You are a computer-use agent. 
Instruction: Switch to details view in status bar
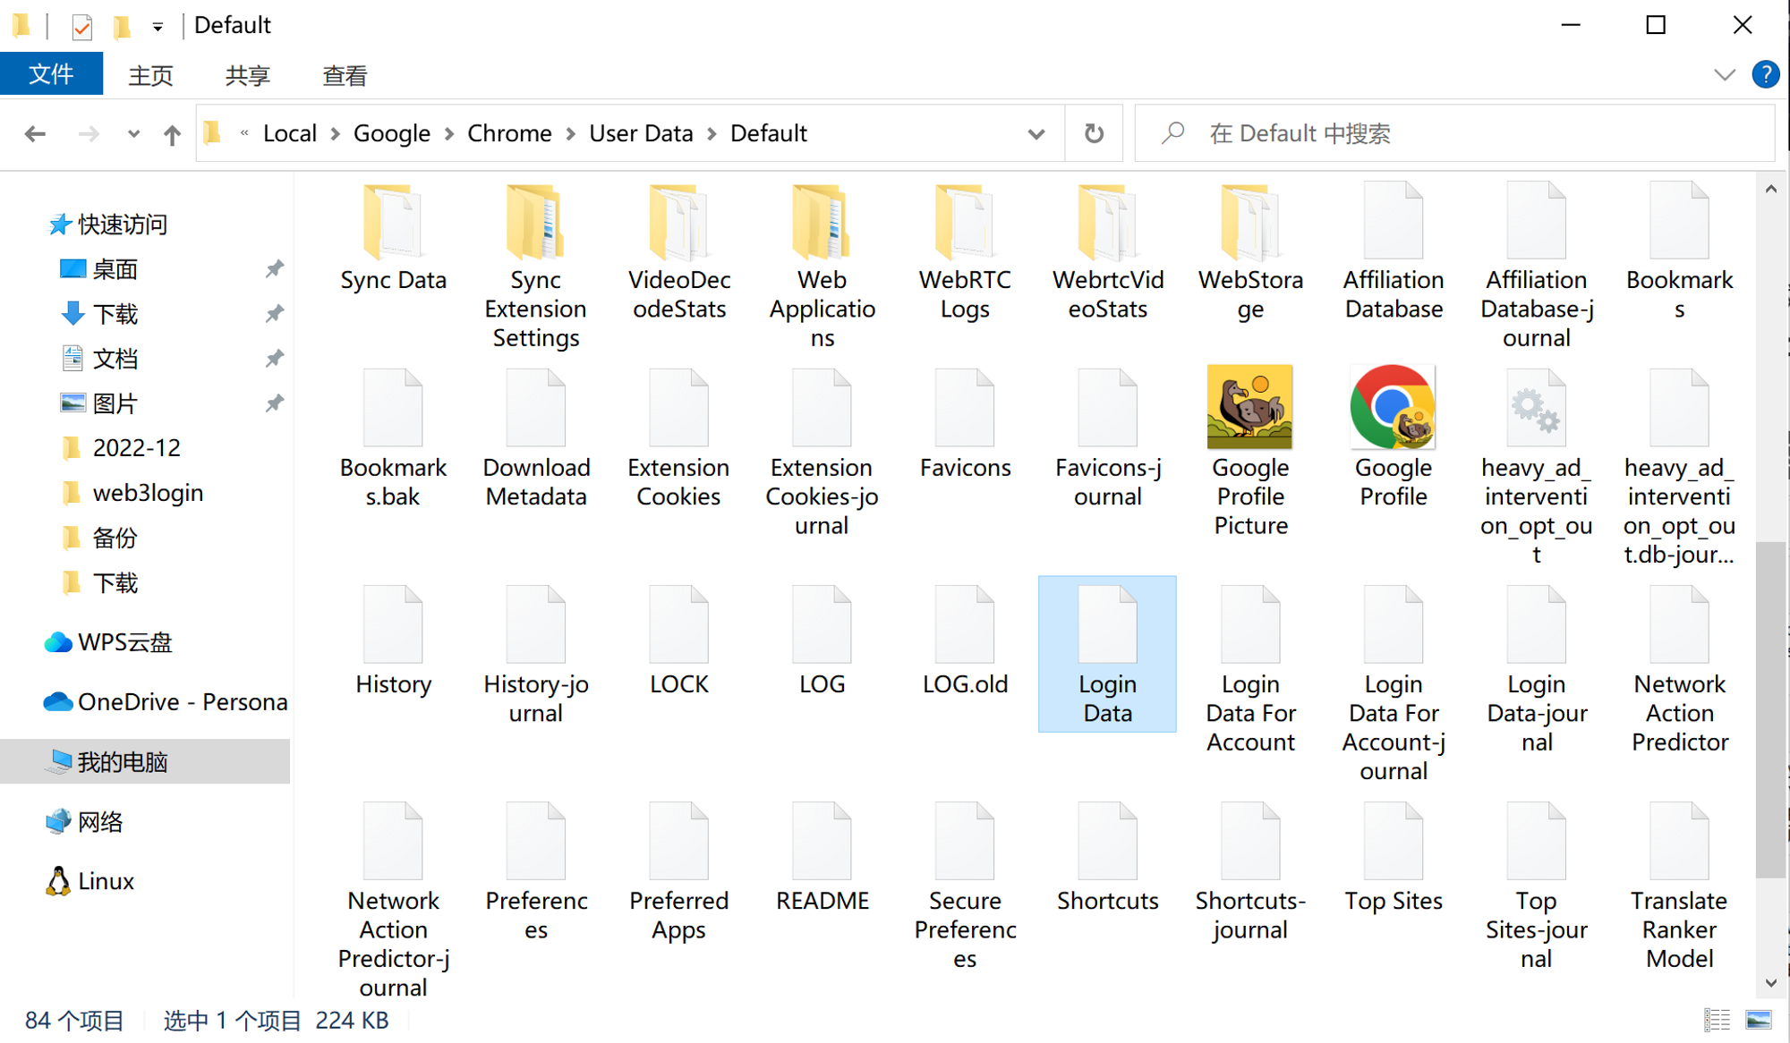(x=1717, y=1020)
